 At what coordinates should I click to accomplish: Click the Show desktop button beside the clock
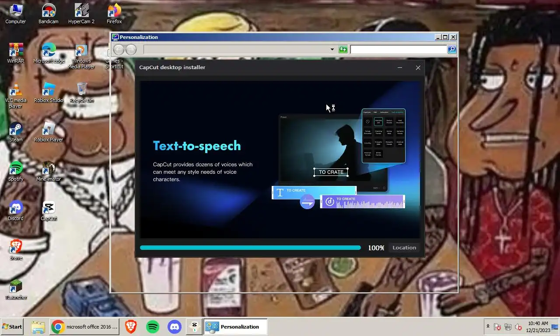(x=555, y=327)
